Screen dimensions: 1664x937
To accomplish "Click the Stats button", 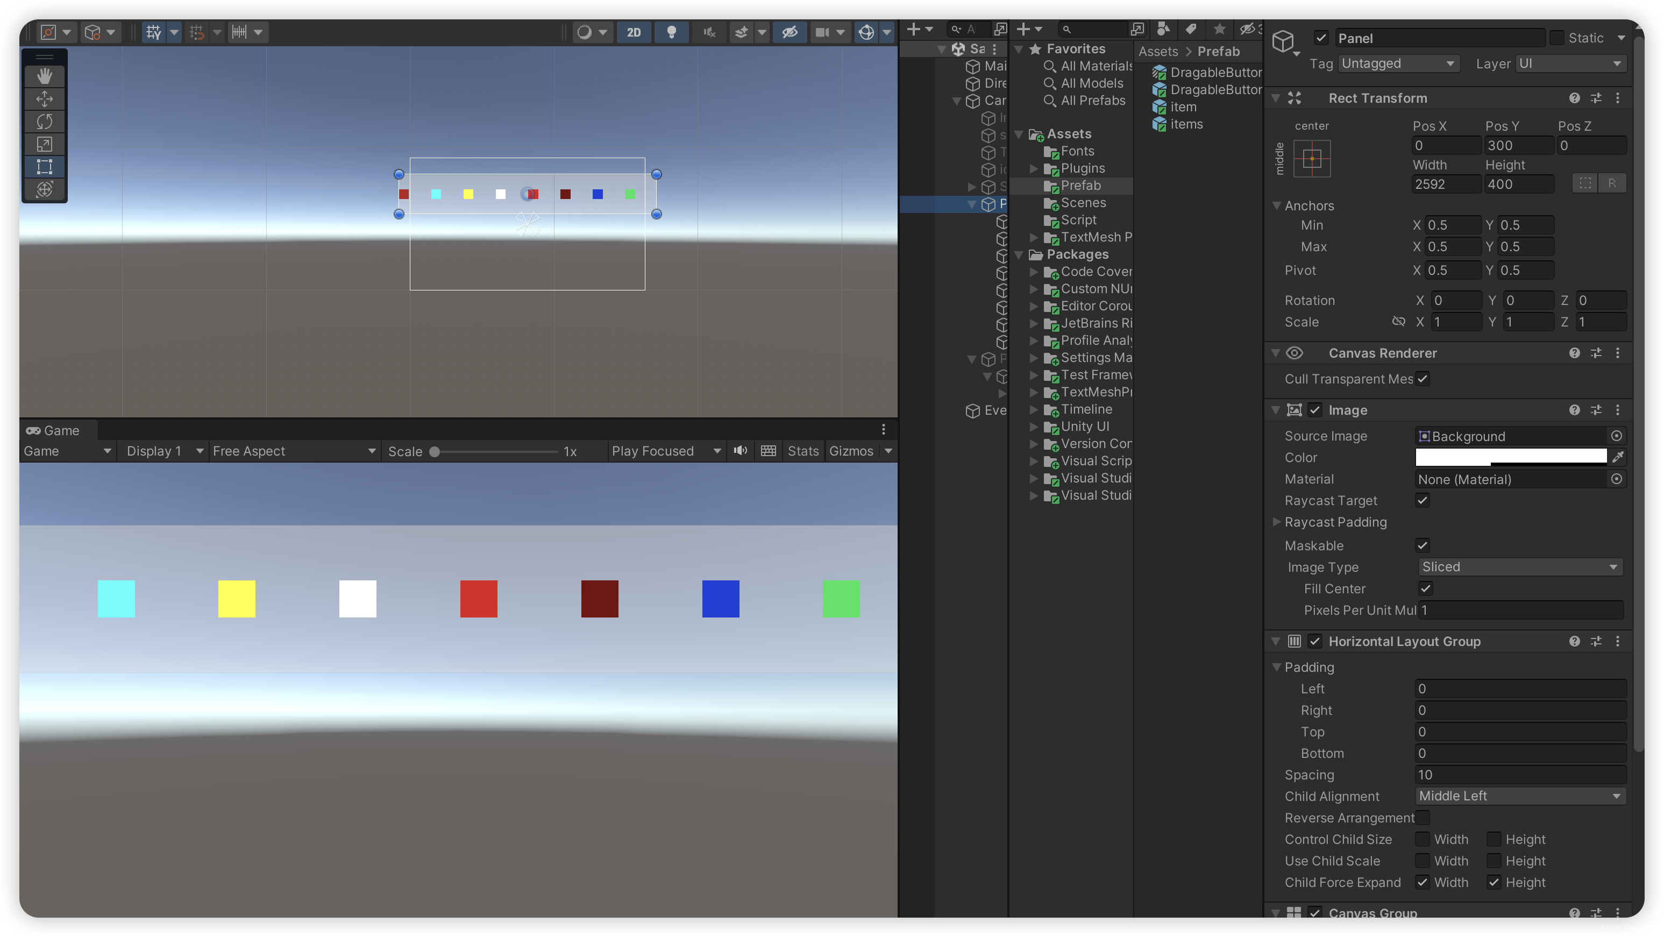I will click(803, 451).
